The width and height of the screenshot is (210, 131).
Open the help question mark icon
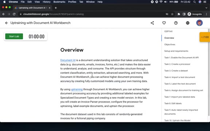click(x=176, y=23)
